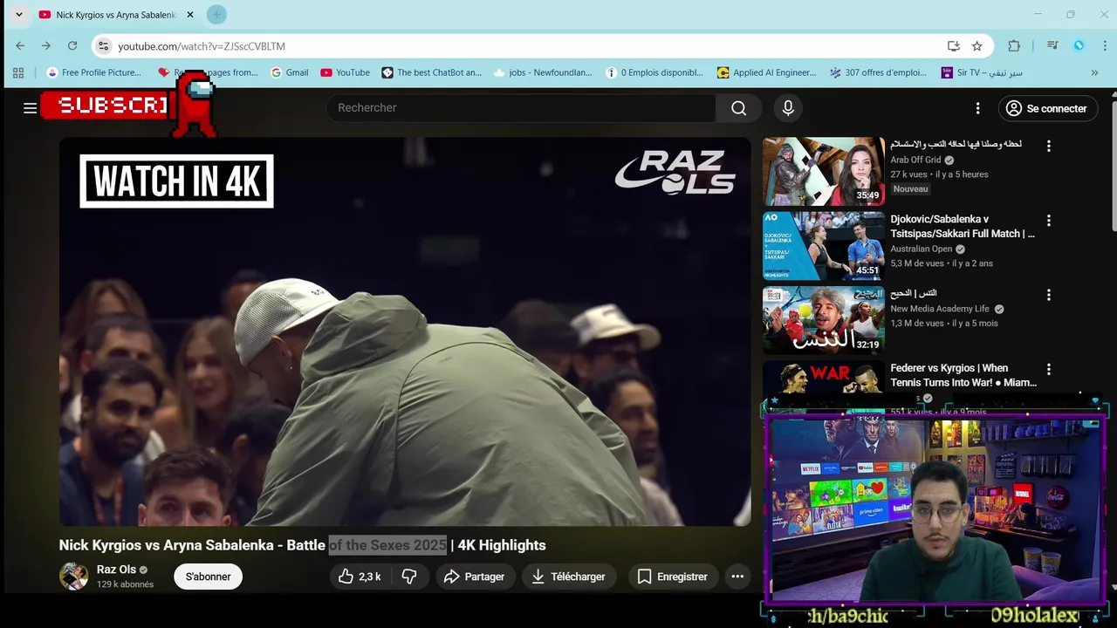Click the youtube.com address bar URL

(202, 46)
